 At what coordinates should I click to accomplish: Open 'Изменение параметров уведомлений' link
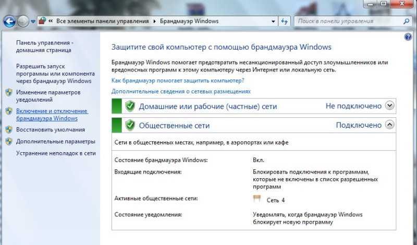click(48, 96)
